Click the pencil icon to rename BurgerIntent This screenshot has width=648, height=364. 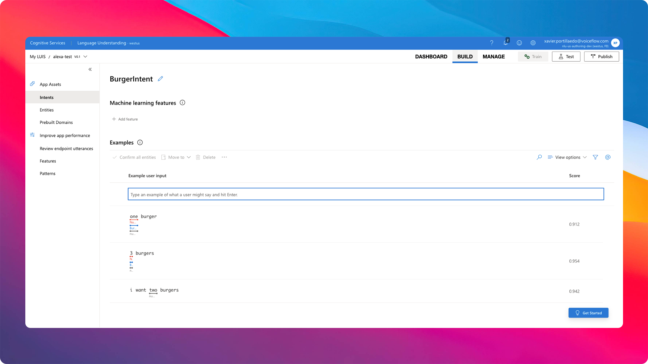(160, 79)
